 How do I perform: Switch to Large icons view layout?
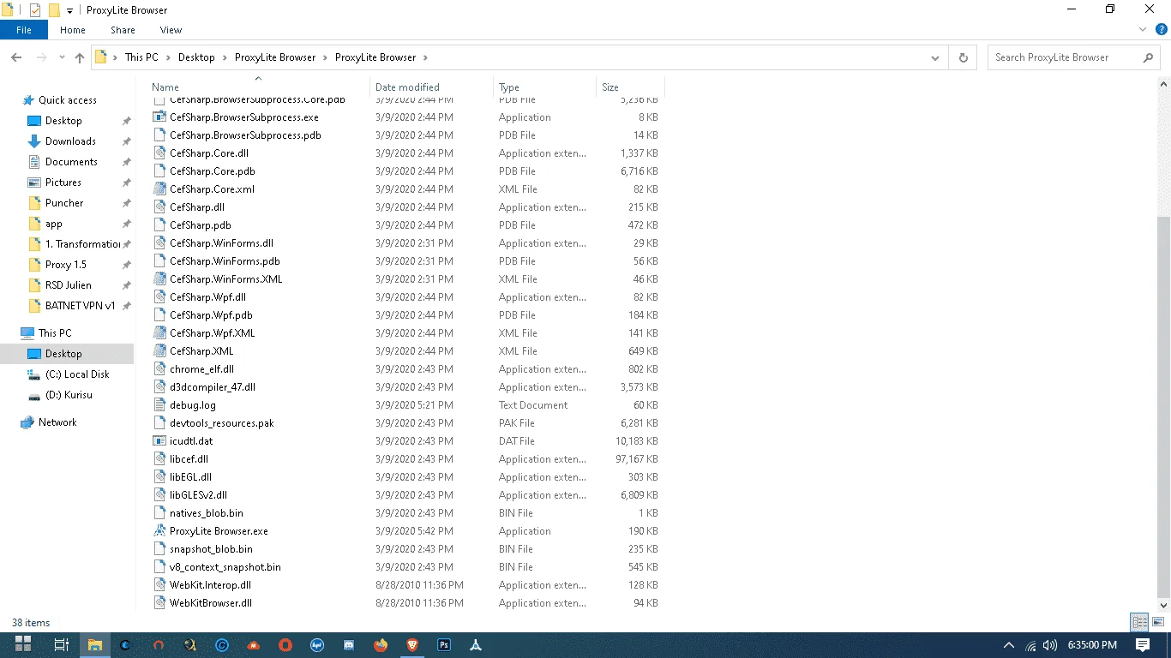(1158, 623)
